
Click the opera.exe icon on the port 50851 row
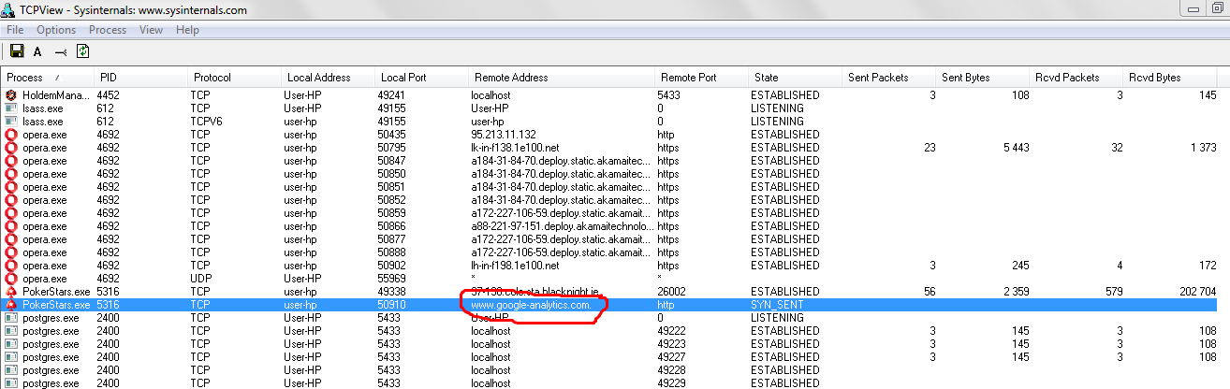[11, 187]
